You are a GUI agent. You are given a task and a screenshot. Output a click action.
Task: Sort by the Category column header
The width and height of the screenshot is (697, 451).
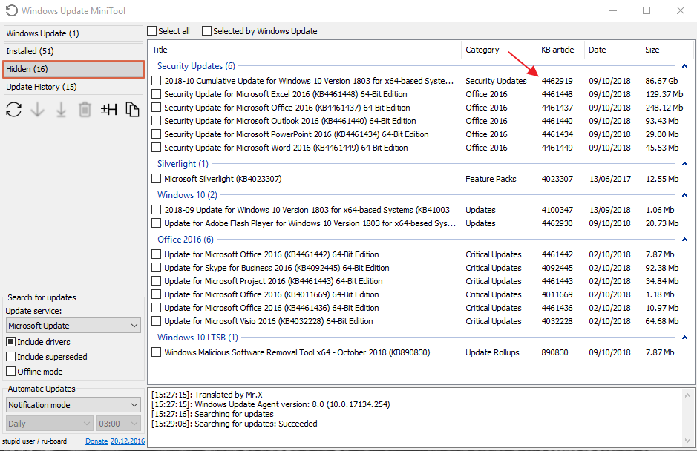click(x=499, y=50)
